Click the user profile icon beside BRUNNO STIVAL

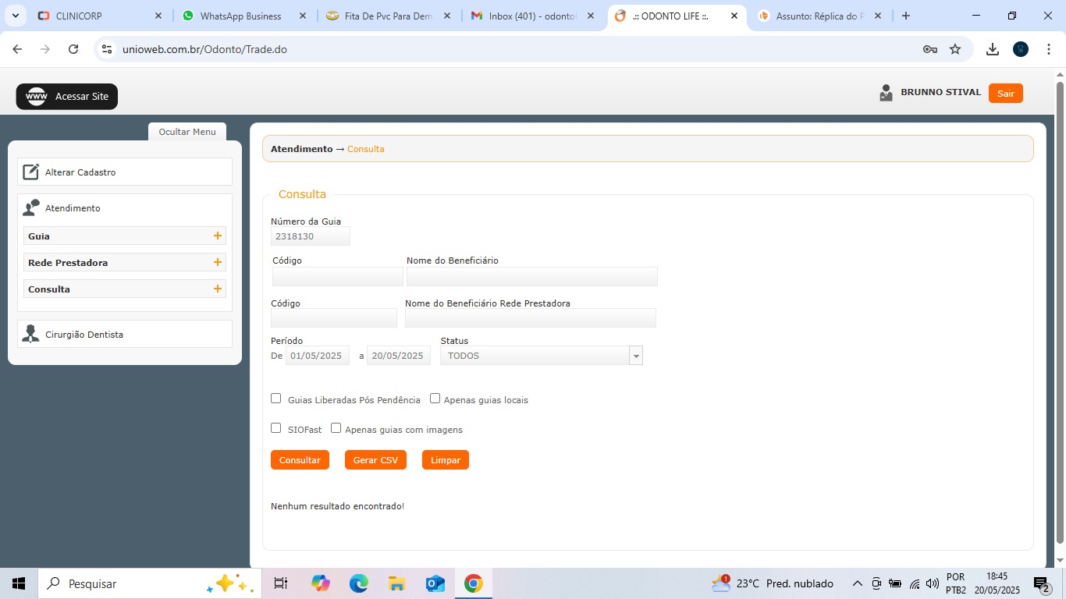click(886, 93)
